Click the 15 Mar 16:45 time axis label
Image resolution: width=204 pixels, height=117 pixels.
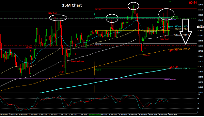click(x=63, y=115)
